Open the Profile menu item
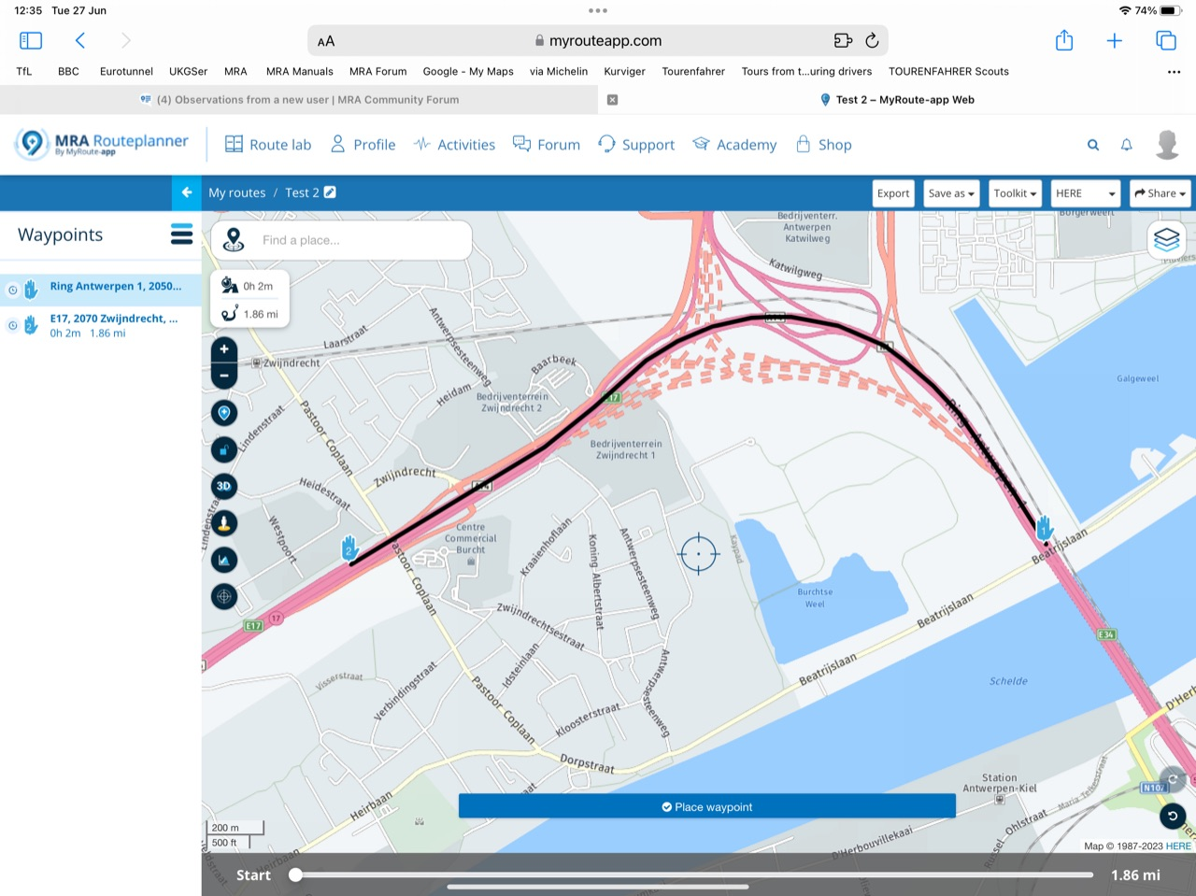The height and width of the screenshot is (896, 1196). [363, 145]
